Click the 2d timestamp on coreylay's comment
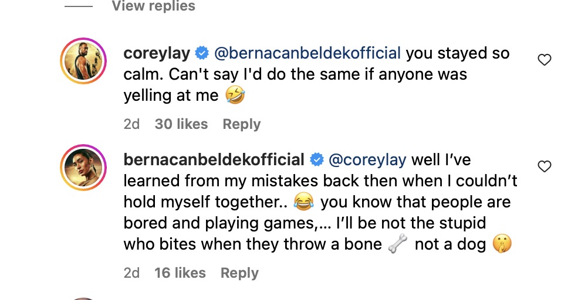Screen dimensions: 561x300 [131, 124]
